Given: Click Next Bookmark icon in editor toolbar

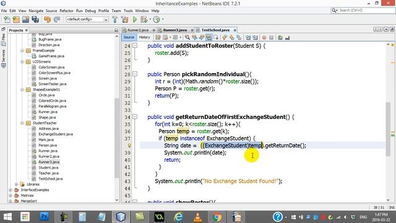Looking at the screenshot, I should pos(231,38).
